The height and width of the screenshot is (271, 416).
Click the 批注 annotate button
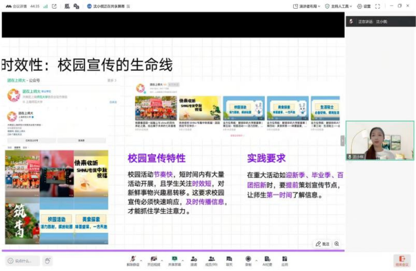[x=322, y=243]
